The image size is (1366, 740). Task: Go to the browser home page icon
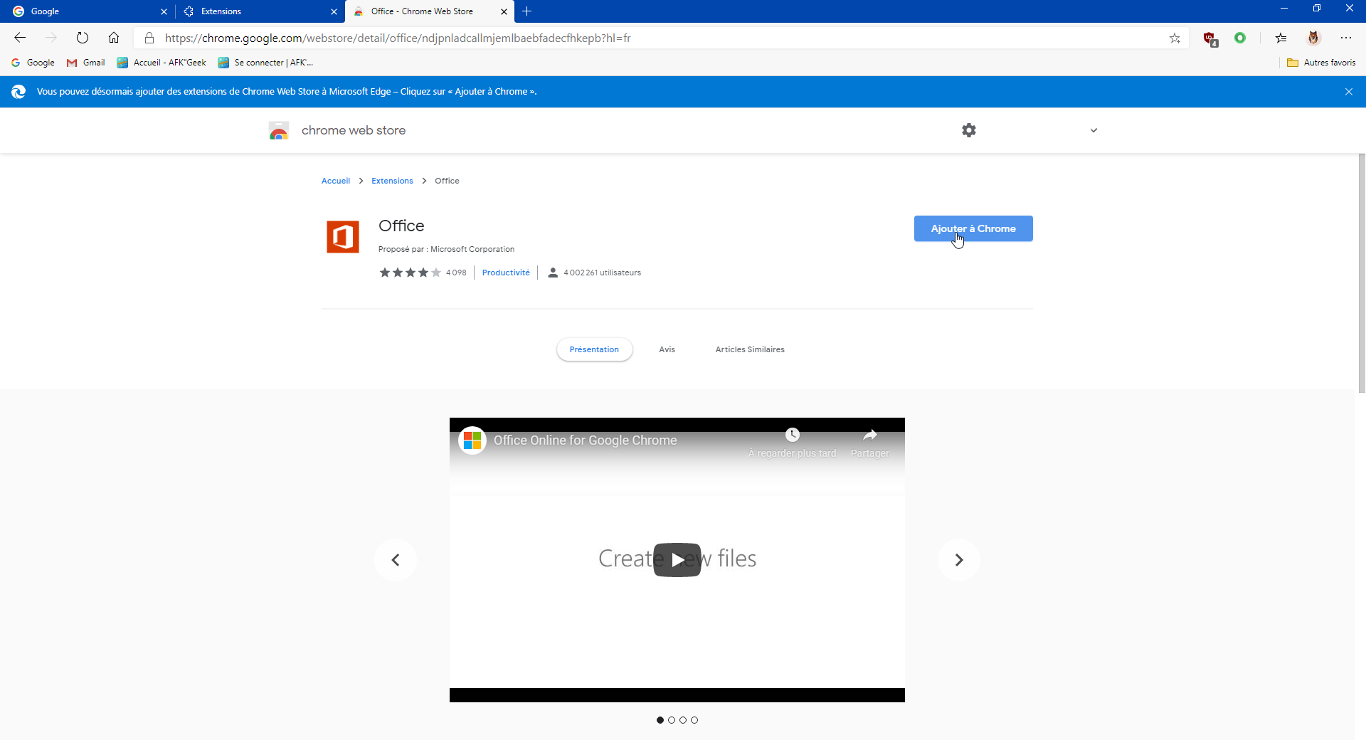click(114, 38)
